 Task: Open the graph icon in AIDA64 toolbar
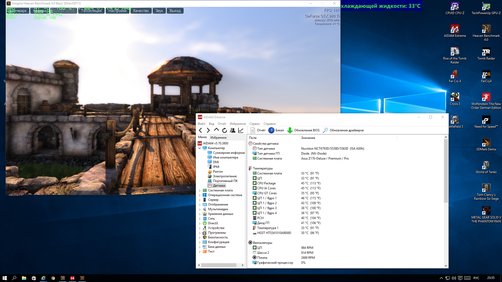[x=241, y=130]
